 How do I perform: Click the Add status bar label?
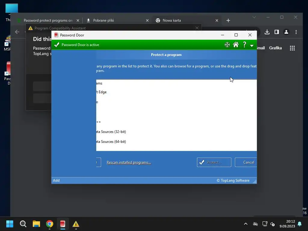click(x=56, y=180)
